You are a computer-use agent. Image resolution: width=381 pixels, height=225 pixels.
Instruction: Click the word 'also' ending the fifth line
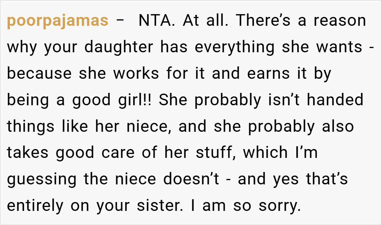tap(337, 126)
